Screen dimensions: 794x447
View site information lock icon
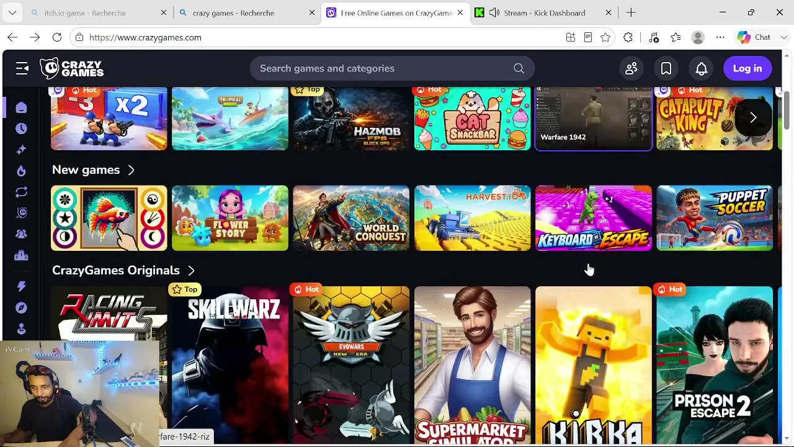click(79, 37)
